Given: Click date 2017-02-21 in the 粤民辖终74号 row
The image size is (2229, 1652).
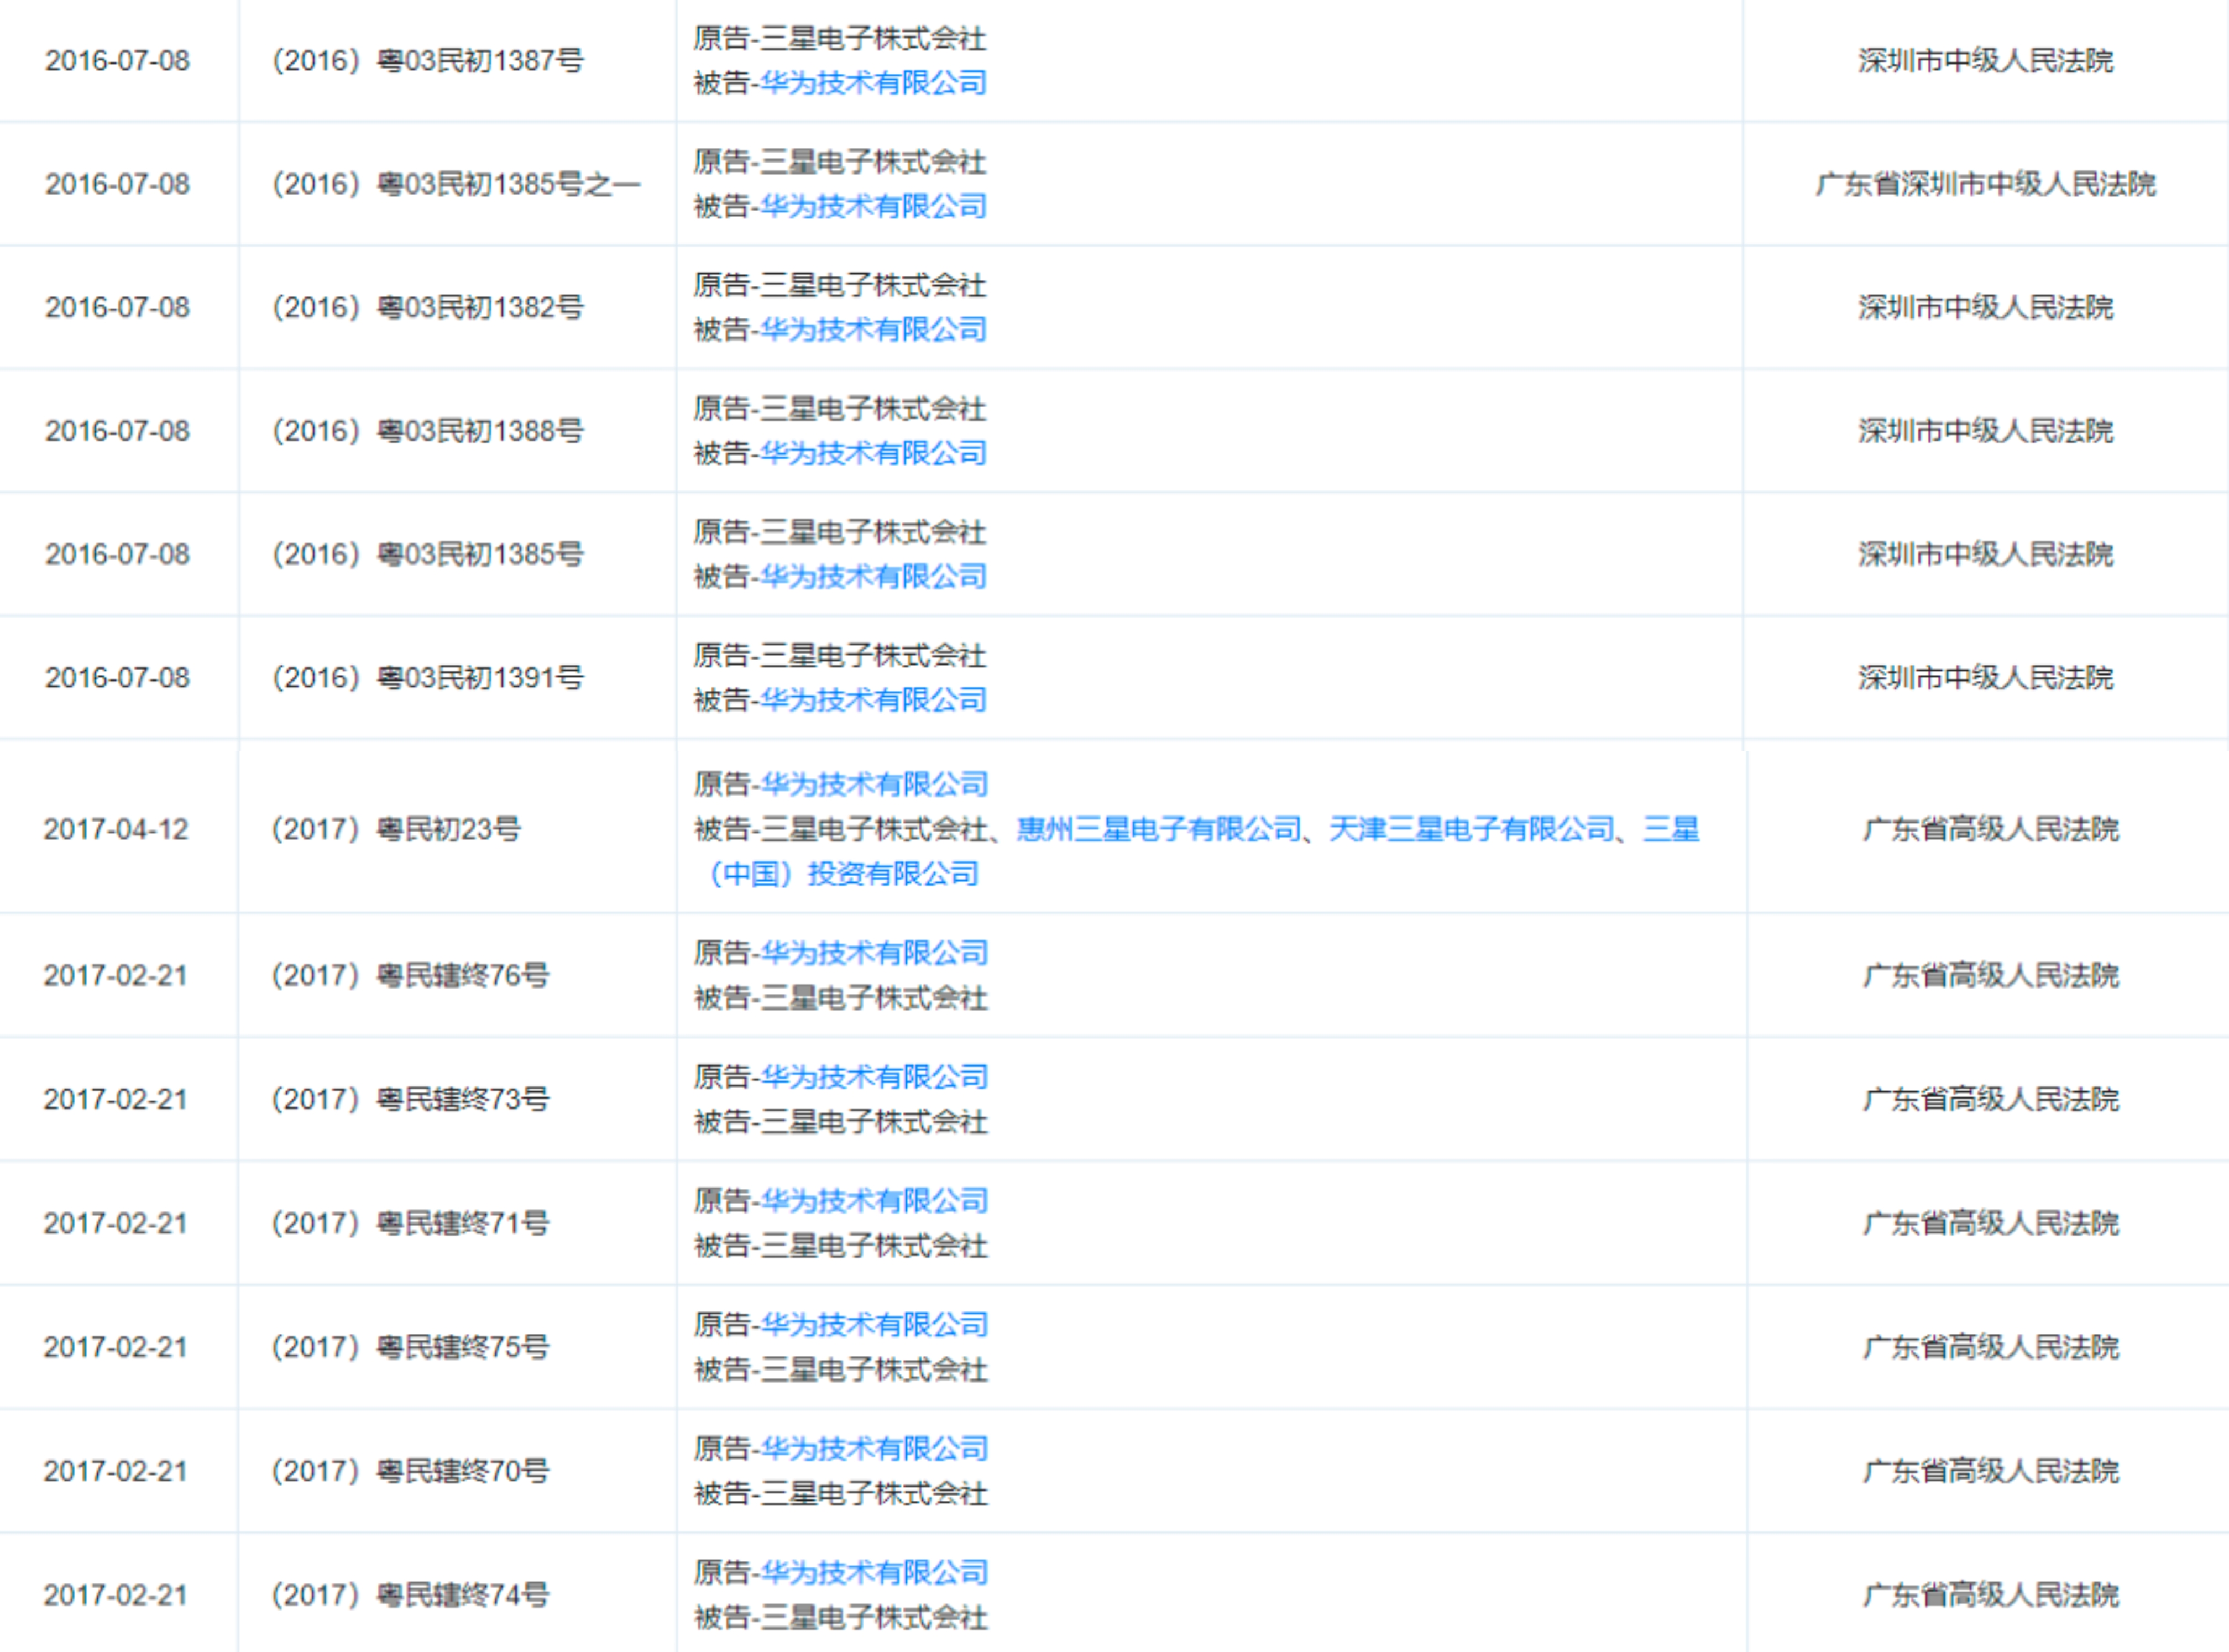Looking at the screenshot, I should point(116,1596).
